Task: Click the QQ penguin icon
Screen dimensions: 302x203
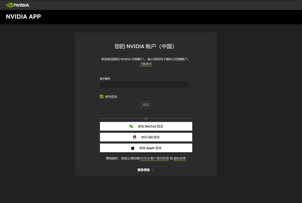Action: [x=134, y=137]
